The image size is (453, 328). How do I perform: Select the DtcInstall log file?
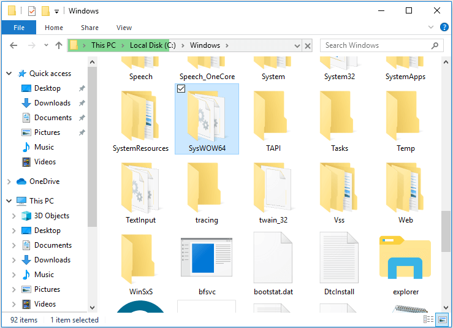coord(339,265)
